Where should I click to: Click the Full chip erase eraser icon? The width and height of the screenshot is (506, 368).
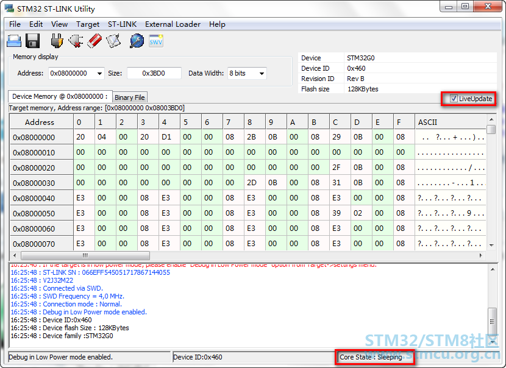94,41
